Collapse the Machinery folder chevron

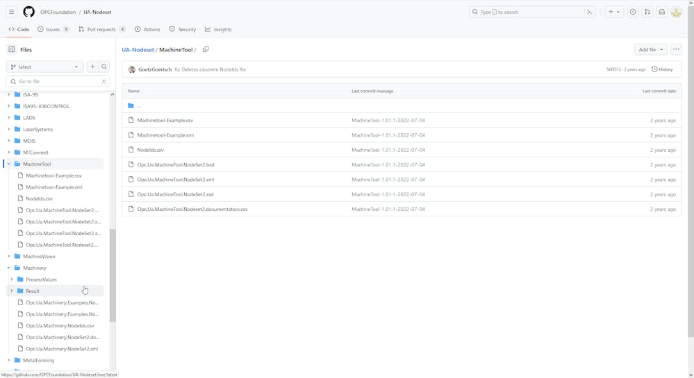click(9, 268)
